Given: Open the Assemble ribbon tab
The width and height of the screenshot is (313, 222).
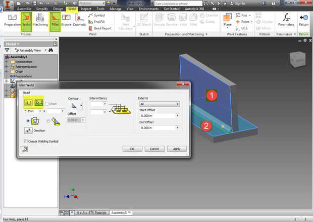Looking at the screenshot, I should [x=24, y=9].
